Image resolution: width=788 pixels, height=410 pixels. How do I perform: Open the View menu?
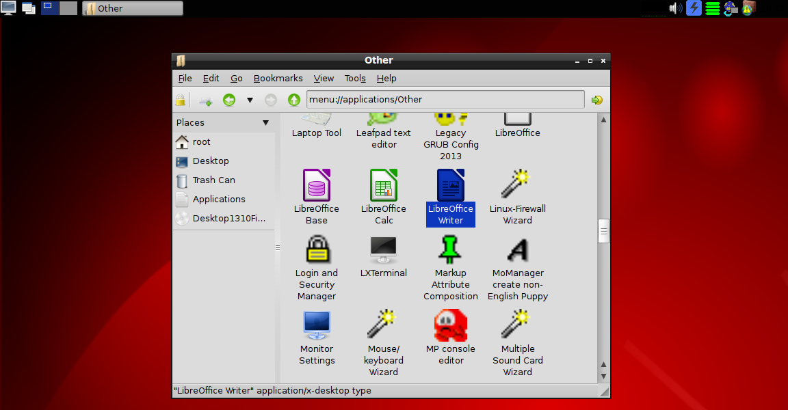pos(324,79)
